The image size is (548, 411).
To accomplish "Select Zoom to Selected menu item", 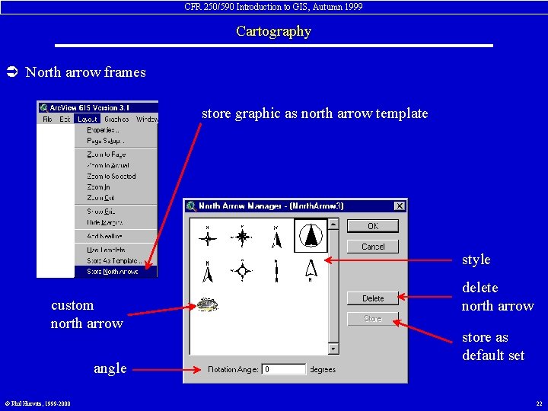I will [x=116, y=176].
